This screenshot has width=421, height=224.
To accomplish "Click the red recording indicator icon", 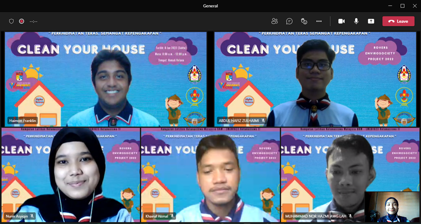I will point(22,21).
